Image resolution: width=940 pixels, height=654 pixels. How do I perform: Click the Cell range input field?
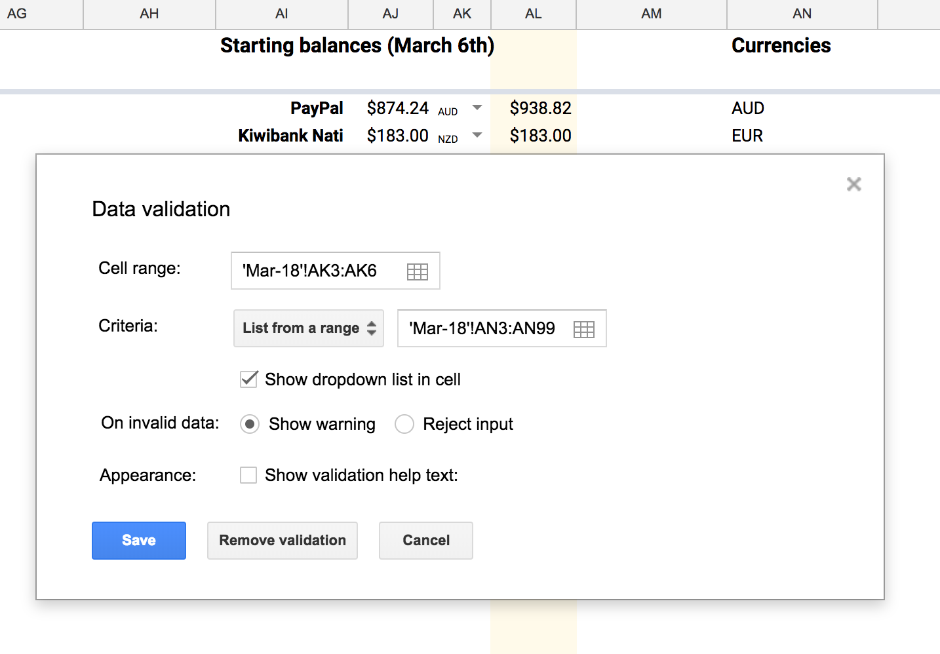[x=318, y=271]
